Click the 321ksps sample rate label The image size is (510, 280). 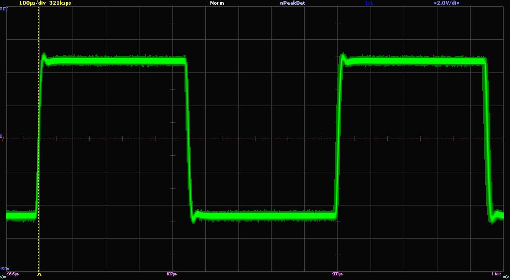coord(59,3)
